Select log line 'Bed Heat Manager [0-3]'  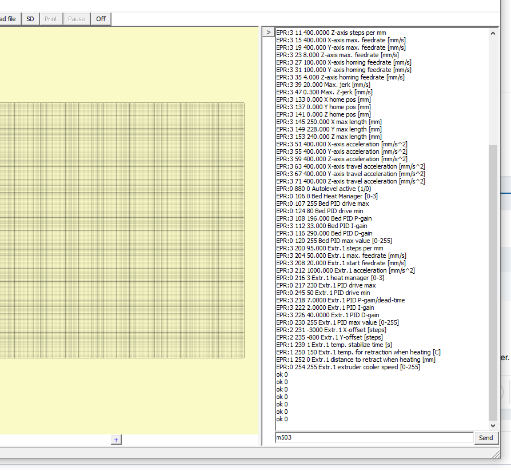pos(327,196)
